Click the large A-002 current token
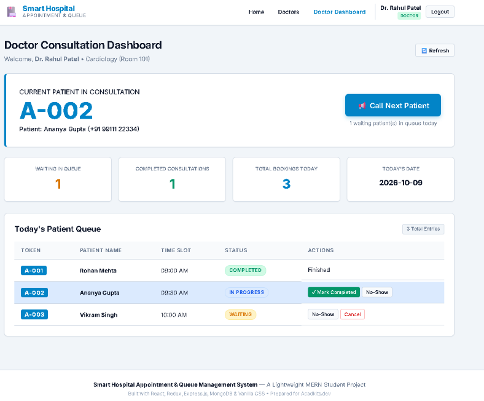484x401 pixels. (56, 111)
